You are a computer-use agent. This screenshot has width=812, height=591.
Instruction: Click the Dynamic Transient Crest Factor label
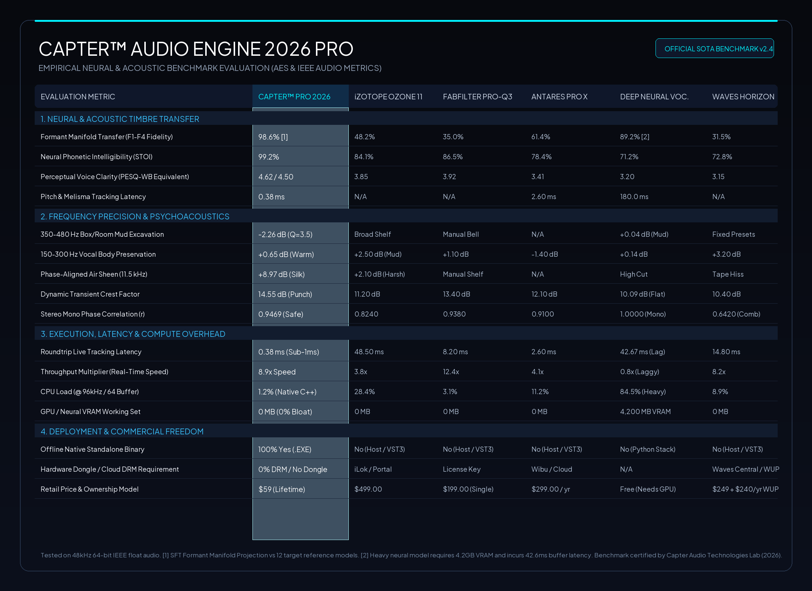coord(90,294)
